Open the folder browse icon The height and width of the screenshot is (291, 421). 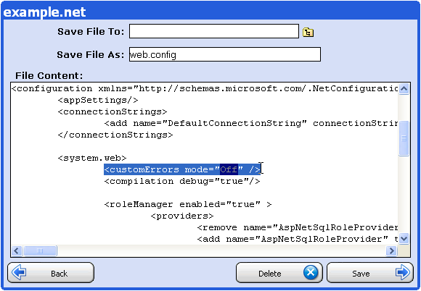tap(308, 32)
